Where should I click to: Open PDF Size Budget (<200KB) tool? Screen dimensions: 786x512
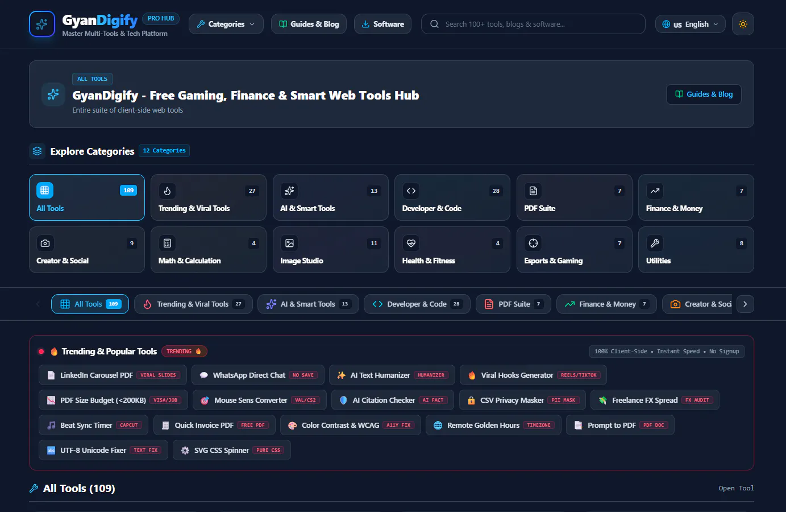[x=113, y=400]
